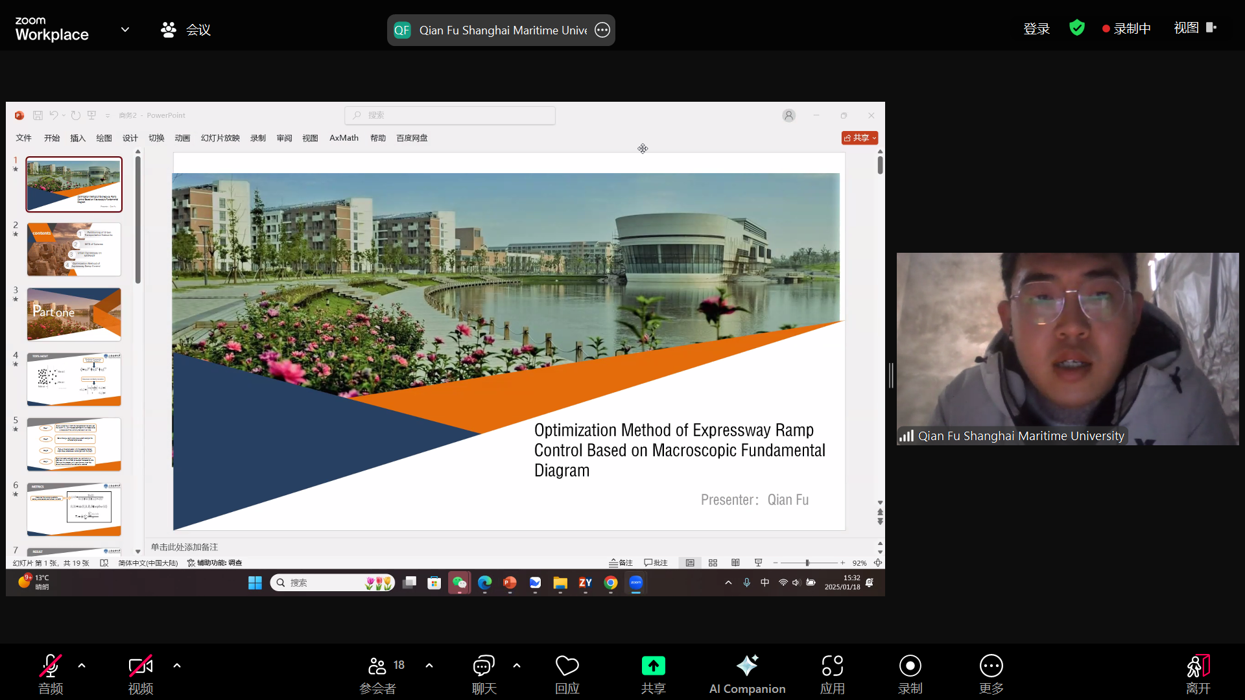Image resolution: width=1245 pixels, height=700 pixels.
Task: Toggle the Notes pane button
Action: (x=621, y=563)
